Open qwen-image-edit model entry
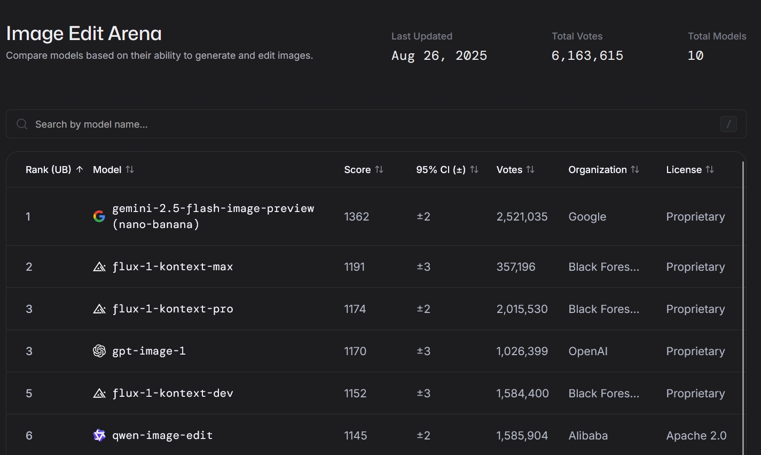Image resolution: width=761 pixels, height=455 pixels. pyautogui.click(x=162, y=435)
